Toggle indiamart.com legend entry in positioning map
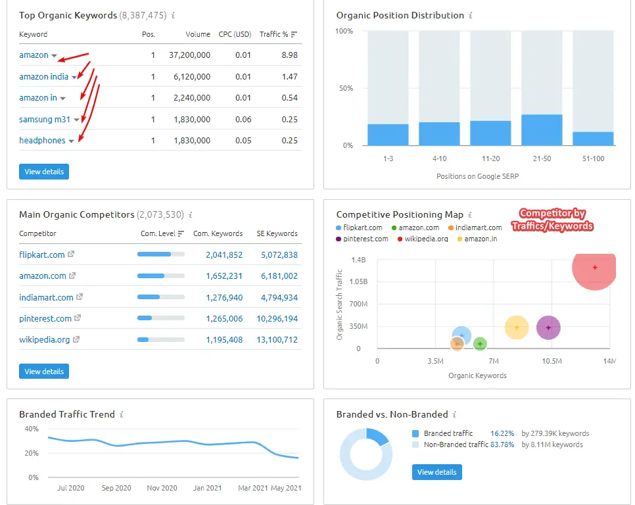The width and height of the screenshot is (635, 505). pos(475,228)
